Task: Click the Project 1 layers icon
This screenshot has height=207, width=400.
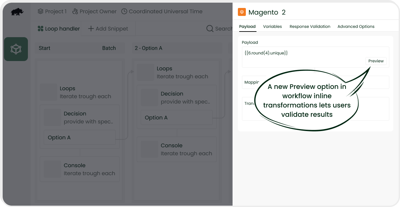Action: click(41, 12)
